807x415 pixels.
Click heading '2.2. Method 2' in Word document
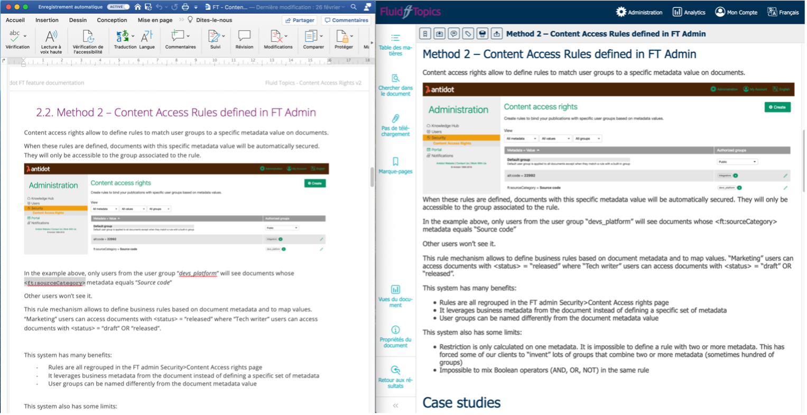(175, 112)
